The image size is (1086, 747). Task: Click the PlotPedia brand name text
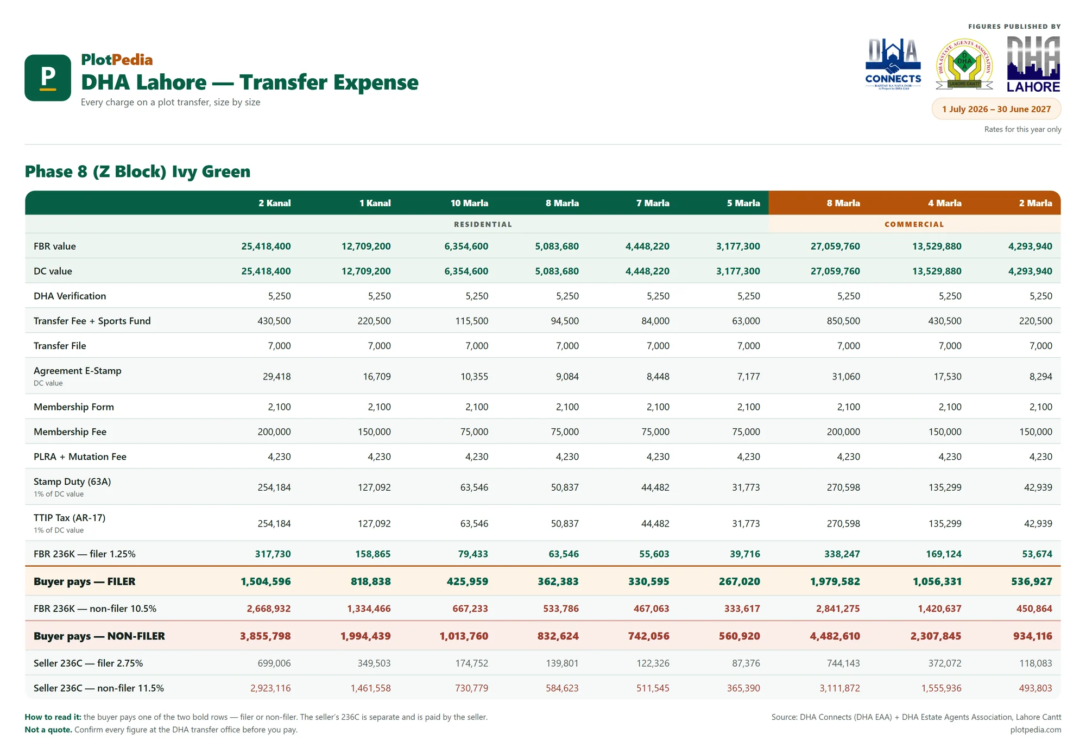(x=117, y=60)
